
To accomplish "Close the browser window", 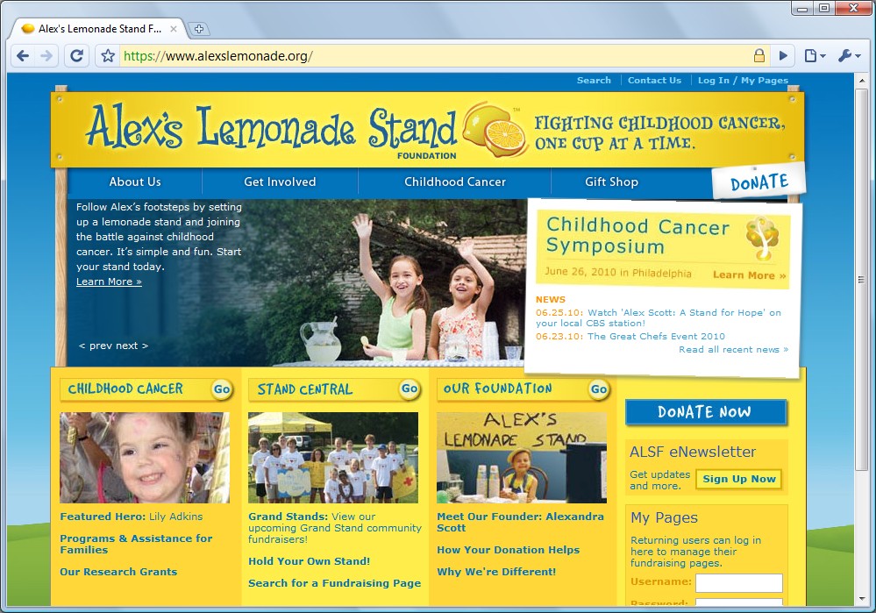I will point(852,9).
